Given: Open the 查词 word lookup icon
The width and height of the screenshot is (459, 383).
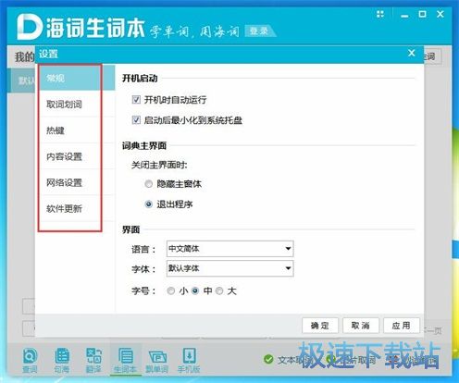Looking at the screenshot, I should (x=30, y=360).
